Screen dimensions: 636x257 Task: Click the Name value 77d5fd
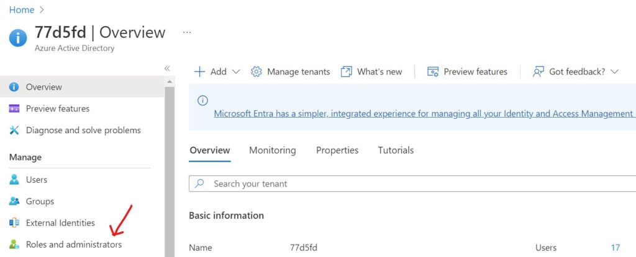pos(304,248)
